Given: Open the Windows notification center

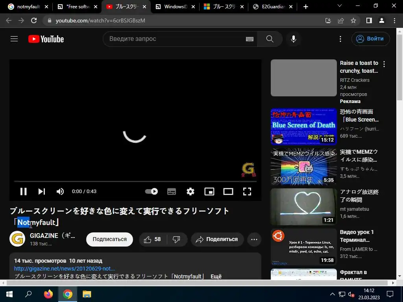Looking at the screenshot, I should pos(390,294).
